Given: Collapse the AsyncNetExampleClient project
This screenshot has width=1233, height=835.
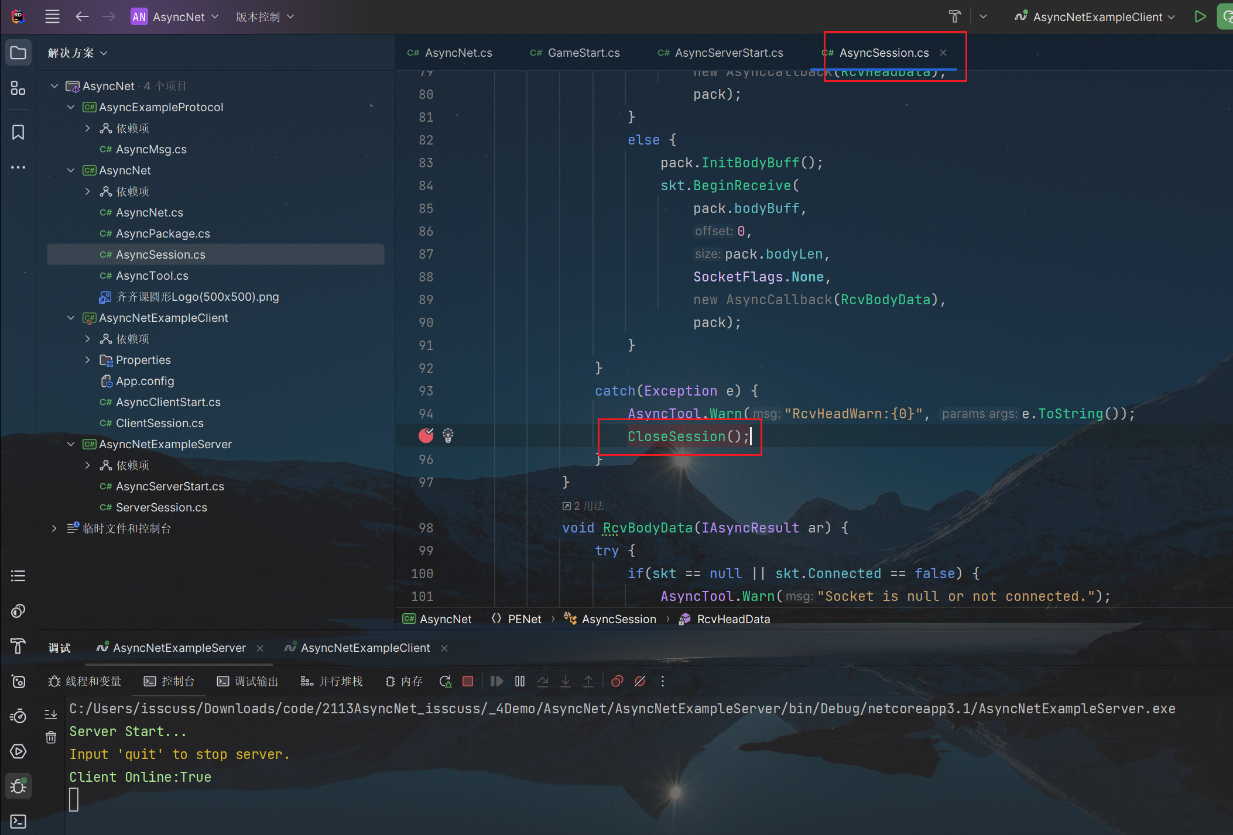Looking at the screenshot, I should click(71, 318).
